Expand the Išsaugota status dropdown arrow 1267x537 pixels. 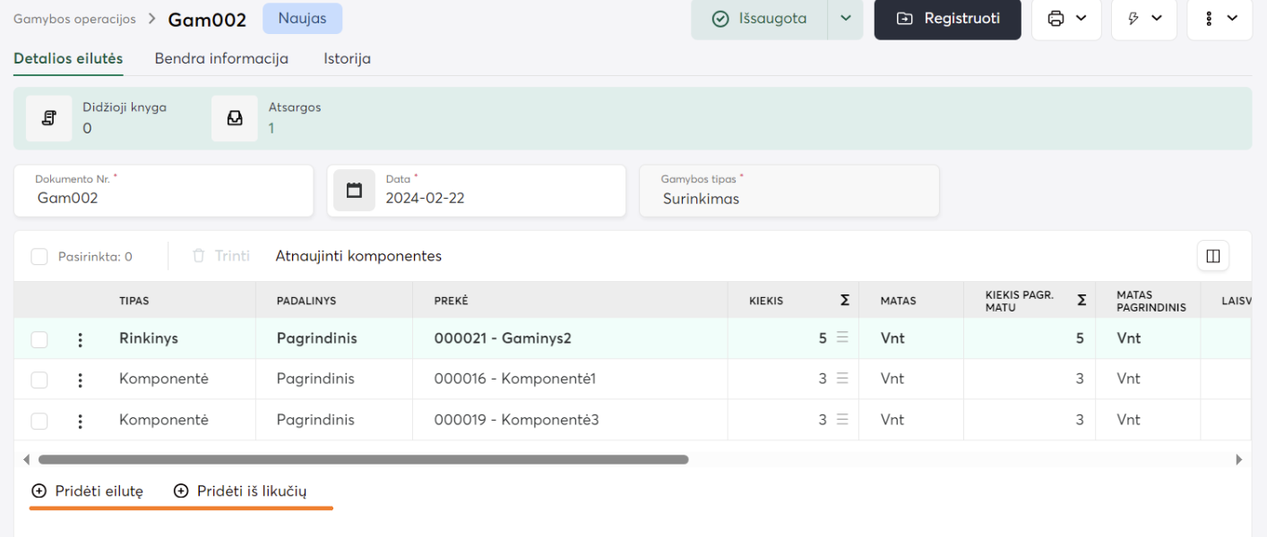[845, 19]
